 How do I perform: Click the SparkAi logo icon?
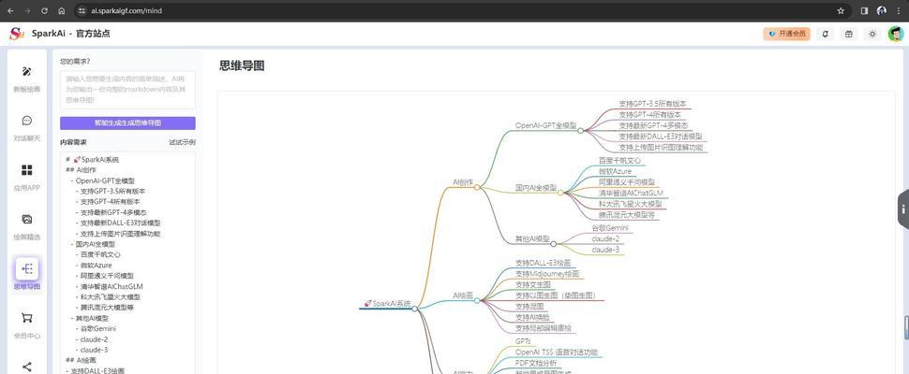pyautogui.click(x=16, y=34)
